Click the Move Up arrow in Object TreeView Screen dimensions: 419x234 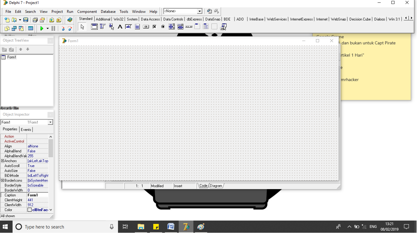[x=21, y=49]
